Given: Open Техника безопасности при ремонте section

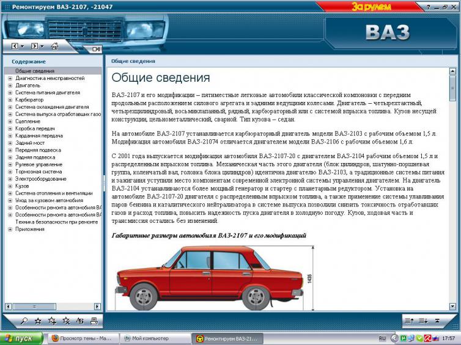Looking at the screenshot, I should pos(56,222).
